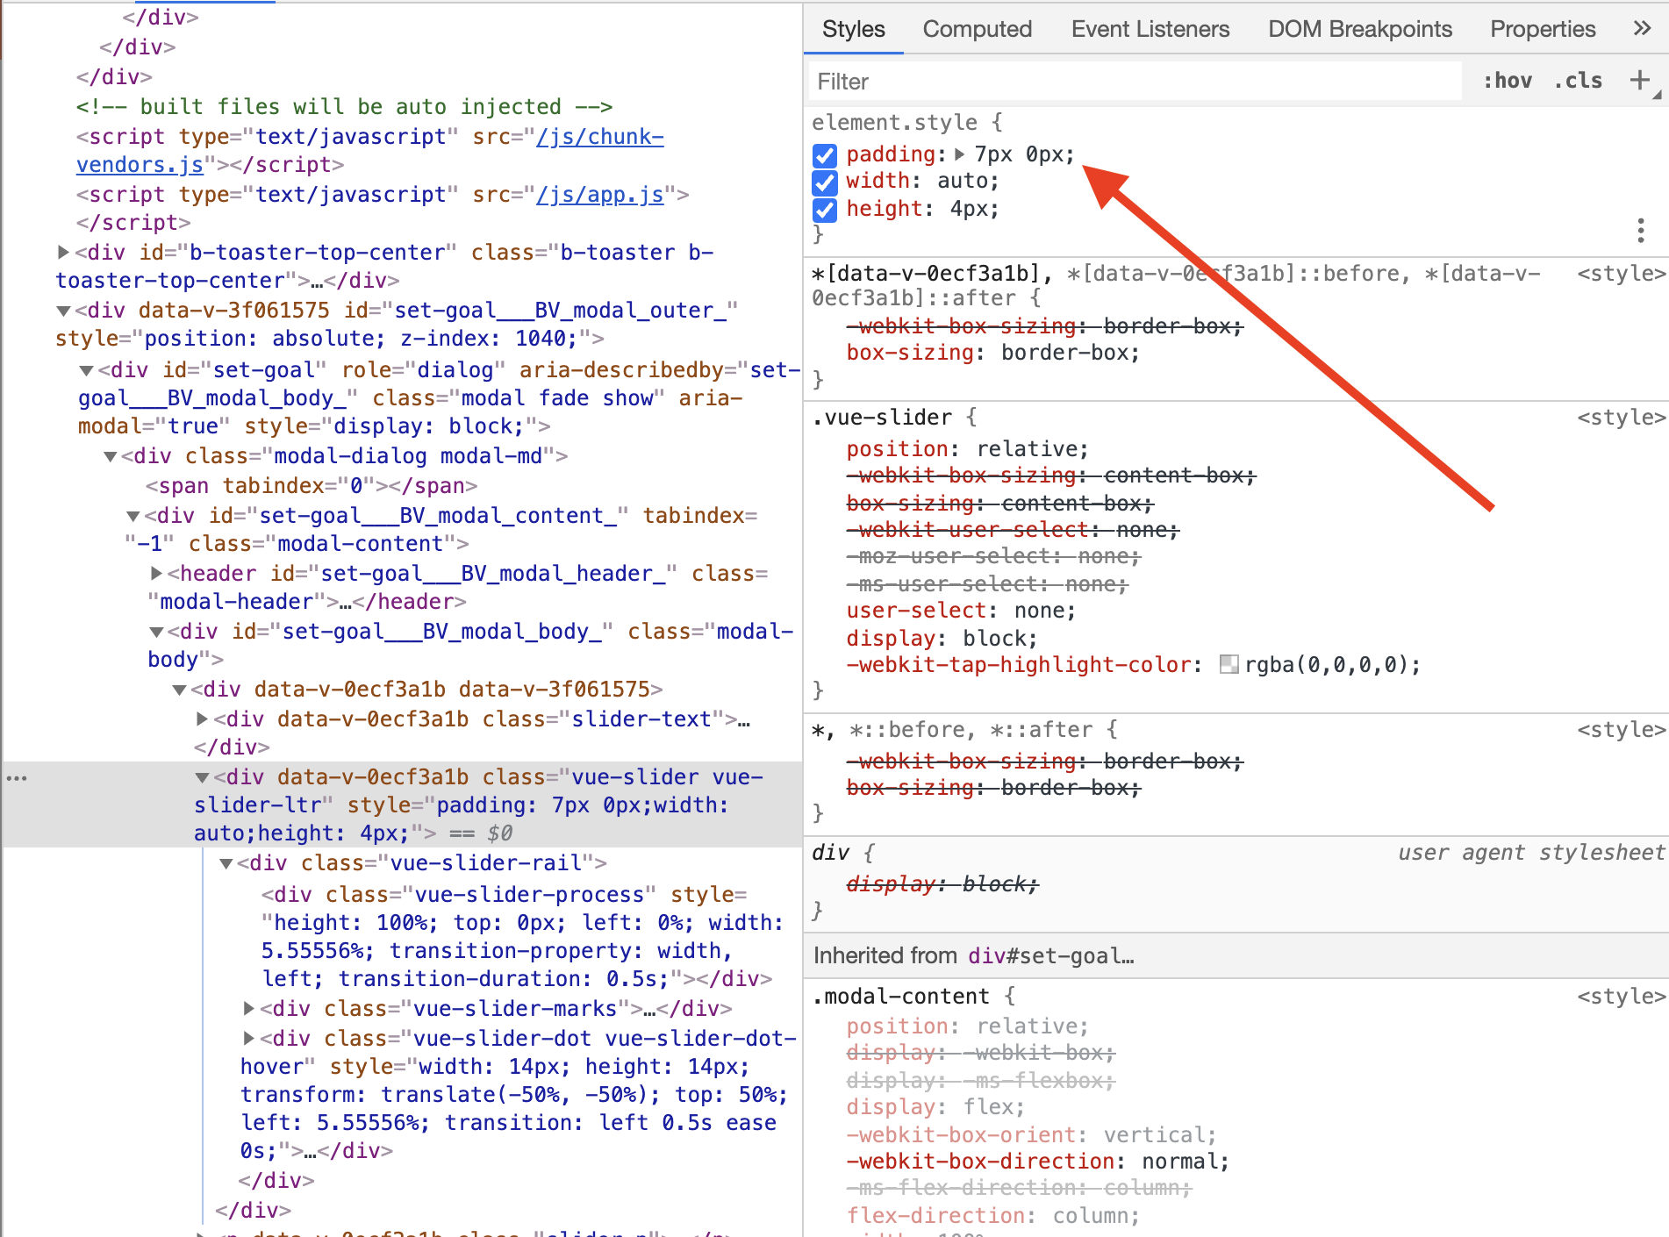Toggle the width auto property checkbox
Screen dimensions: 1669x1237
[x=824, y=182]
